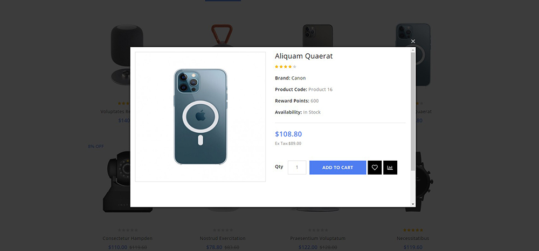Screen dimensions: 539x251
Task: Open the Praesentium Voluptatum product link
Action: click(318, 238)
